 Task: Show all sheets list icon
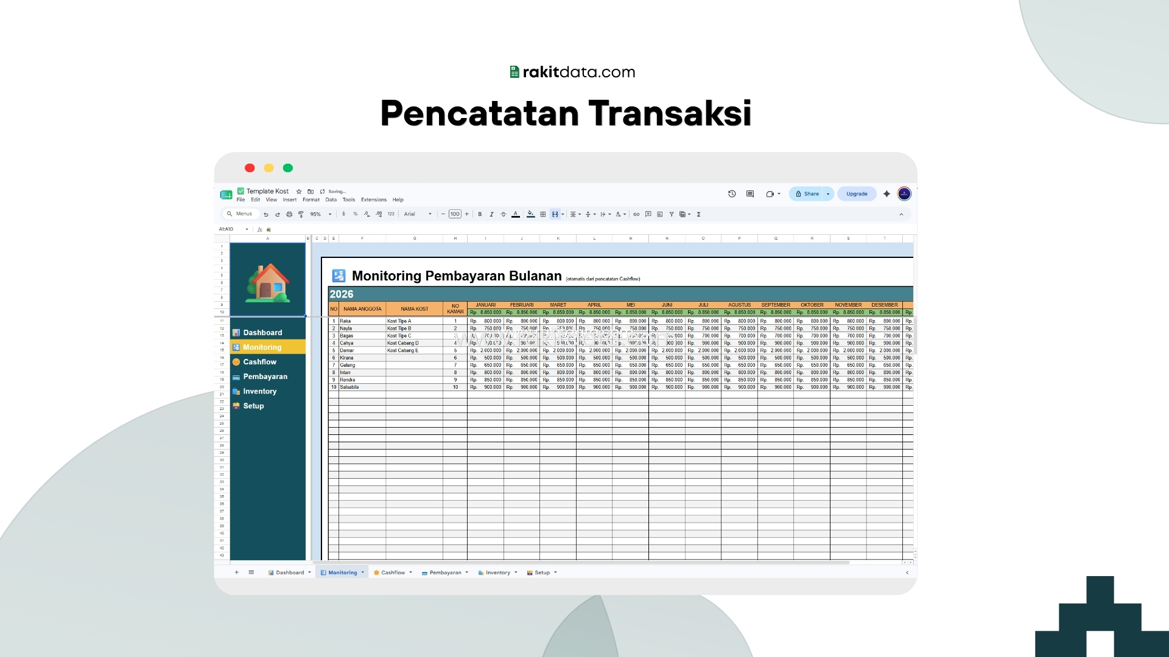251,572
